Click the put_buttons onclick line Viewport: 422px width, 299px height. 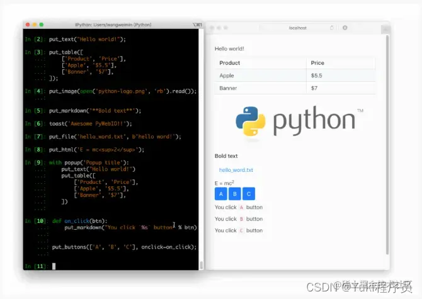coord(124,247)
